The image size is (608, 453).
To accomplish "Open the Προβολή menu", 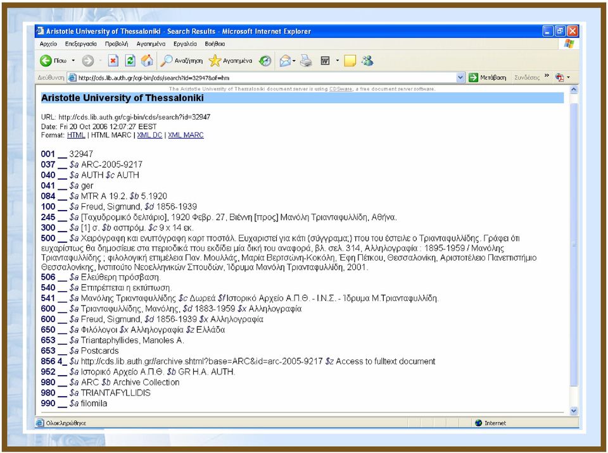I will point(117,44).
